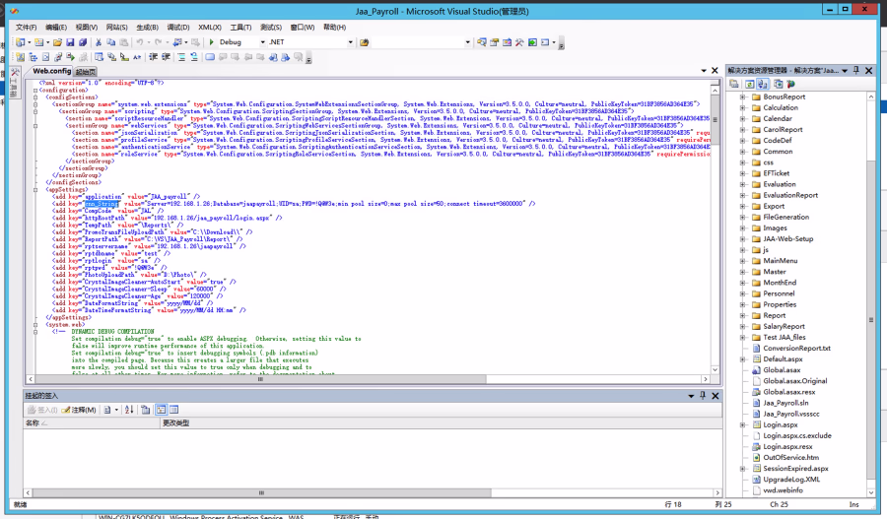The width and height of the screenshot is (887, 519).
Task: Switch to the 起始页 tab
Action: click(x=87, y=72)
